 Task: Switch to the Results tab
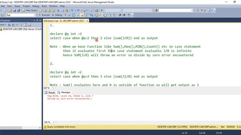(50, 93)
